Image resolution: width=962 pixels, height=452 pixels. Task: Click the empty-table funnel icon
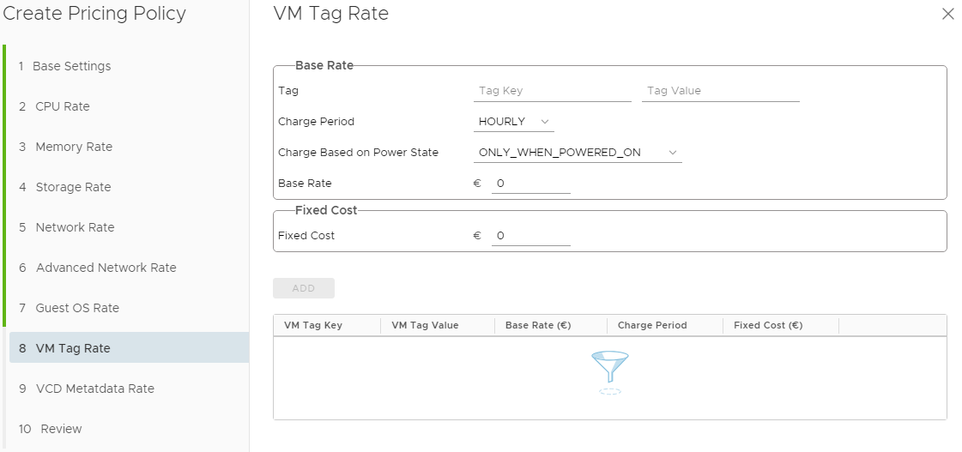click(609, 371)
